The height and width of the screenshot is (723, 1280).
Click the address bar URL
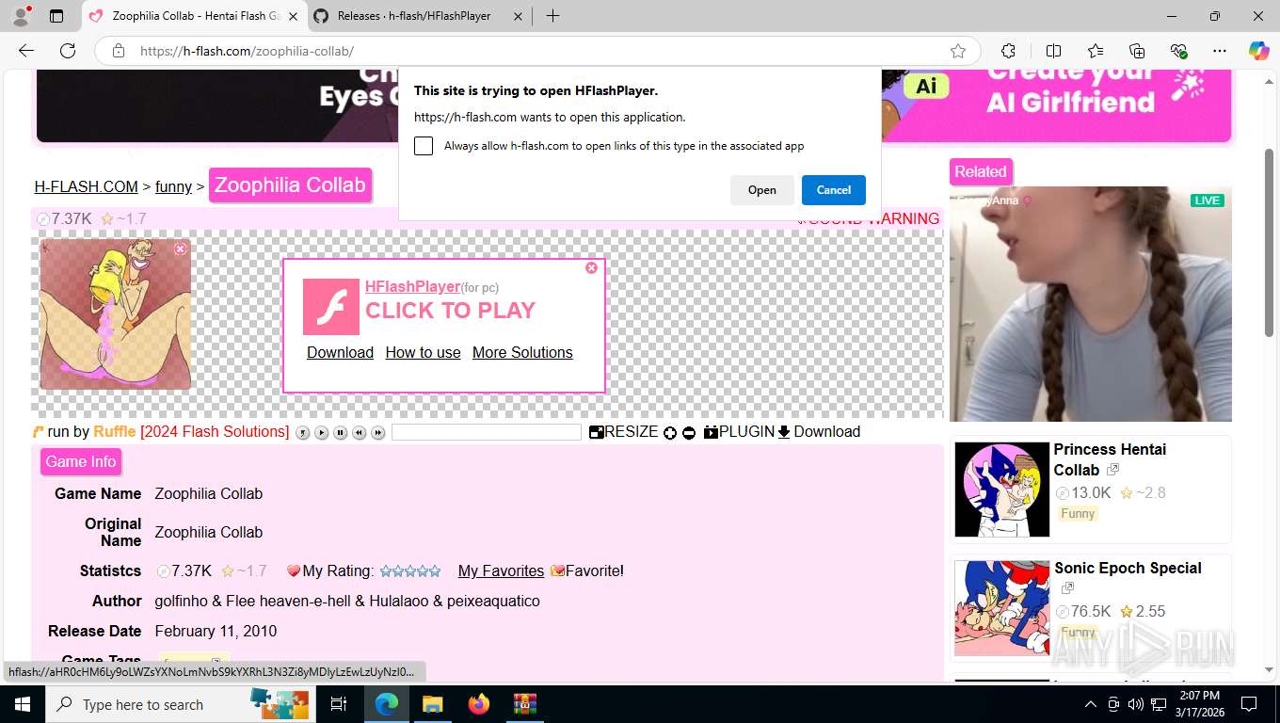tap(247, 51)
